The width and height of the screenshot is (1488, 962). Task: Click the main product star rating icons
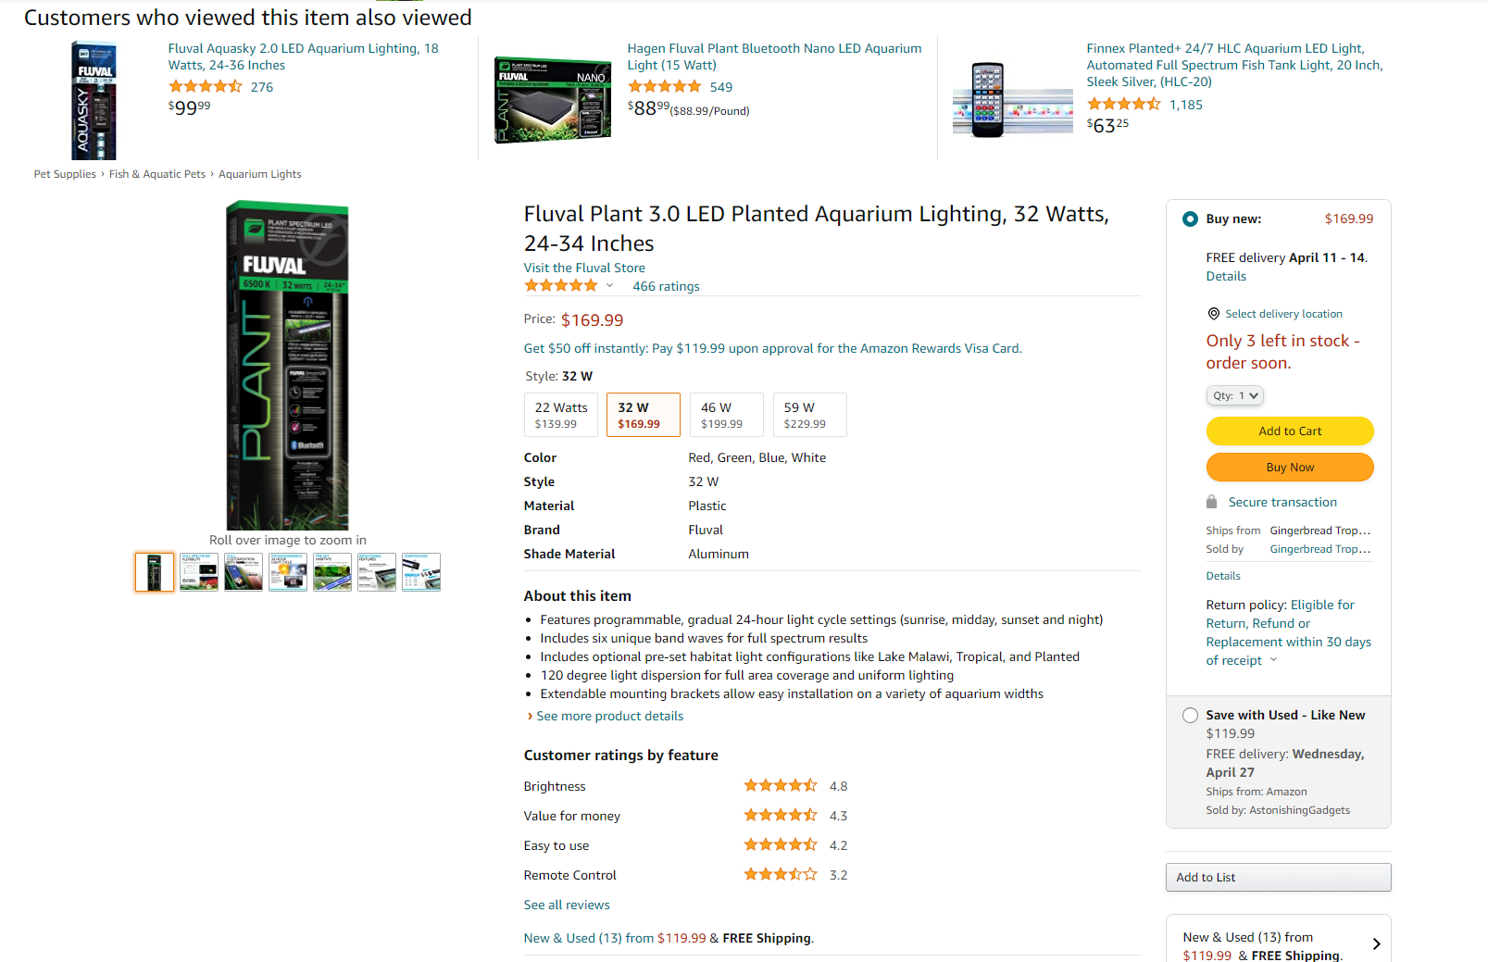tap(560, 286)
